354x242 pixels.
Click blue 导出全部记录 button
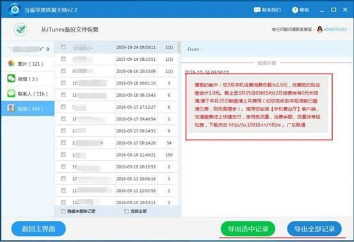(314, 229)
